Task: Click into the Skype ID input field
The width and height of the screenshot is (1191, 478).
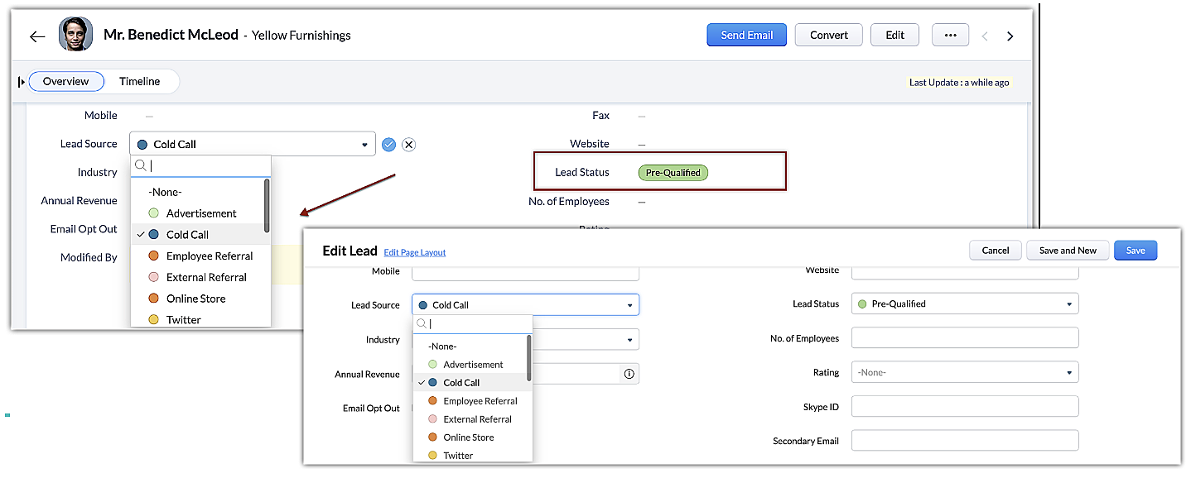Action: pyautogui.click(x=965, y=406)
